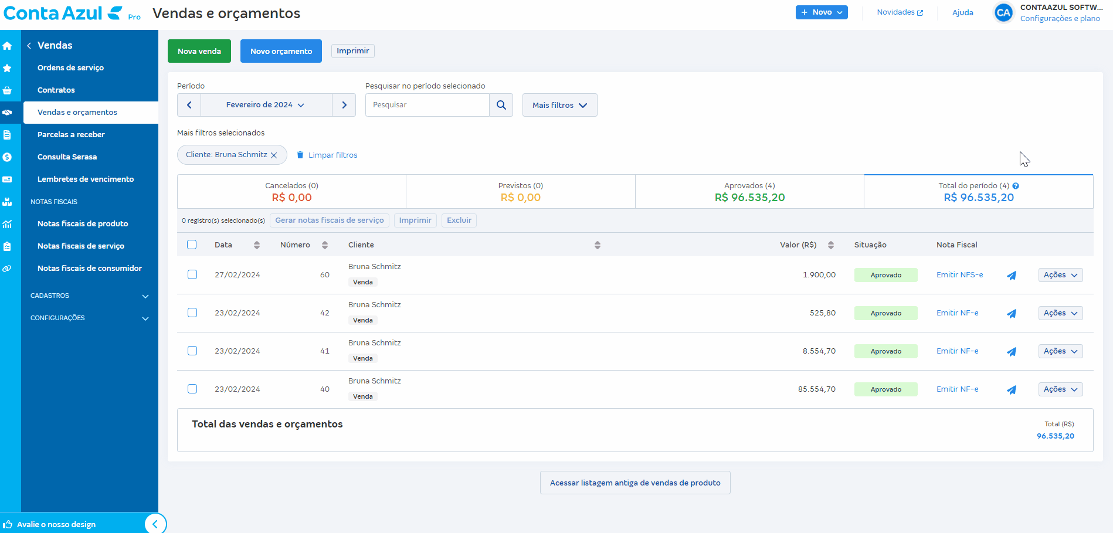Sort table by Número column
The height and width of the screenshot is (533, 1113).
[325, 245]
